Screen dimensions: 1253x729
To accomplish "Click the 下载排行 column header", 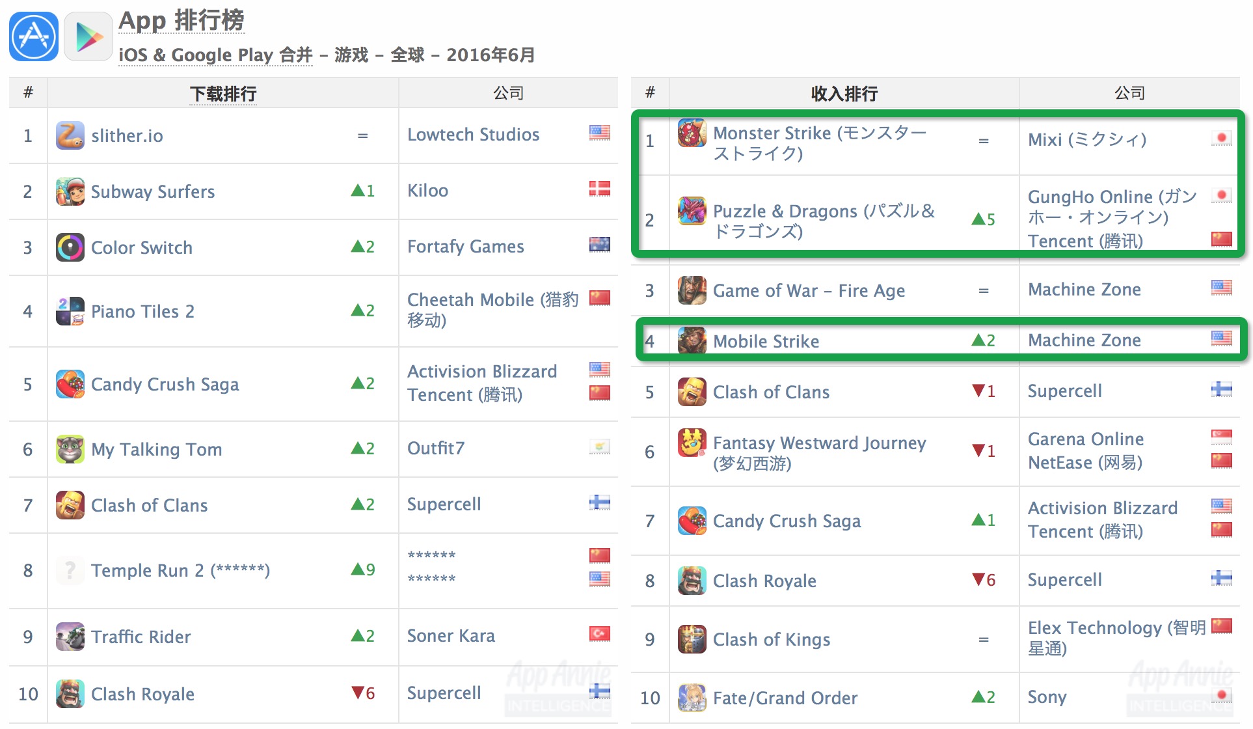I will [x=222, y=94].
